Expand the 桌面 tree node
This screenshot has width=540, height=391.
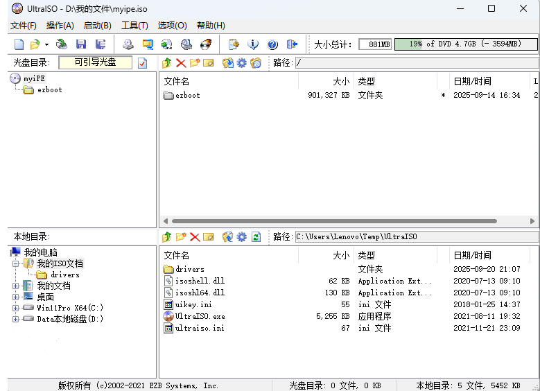pos(15,297)
